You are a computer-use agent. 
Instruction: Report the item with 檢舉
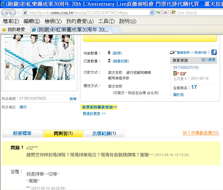(73, 99)
